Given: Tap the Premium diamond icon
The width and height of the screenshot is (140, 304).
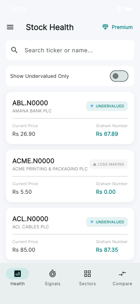Looking at the screenshot, I should tap(105, 27).
